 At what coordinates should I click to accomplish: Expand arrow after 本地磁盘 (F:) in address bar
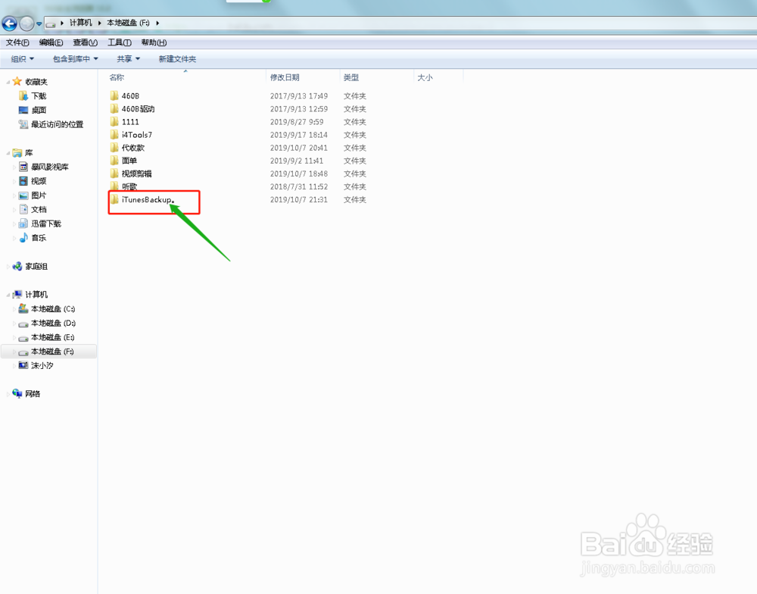point(157,23)
